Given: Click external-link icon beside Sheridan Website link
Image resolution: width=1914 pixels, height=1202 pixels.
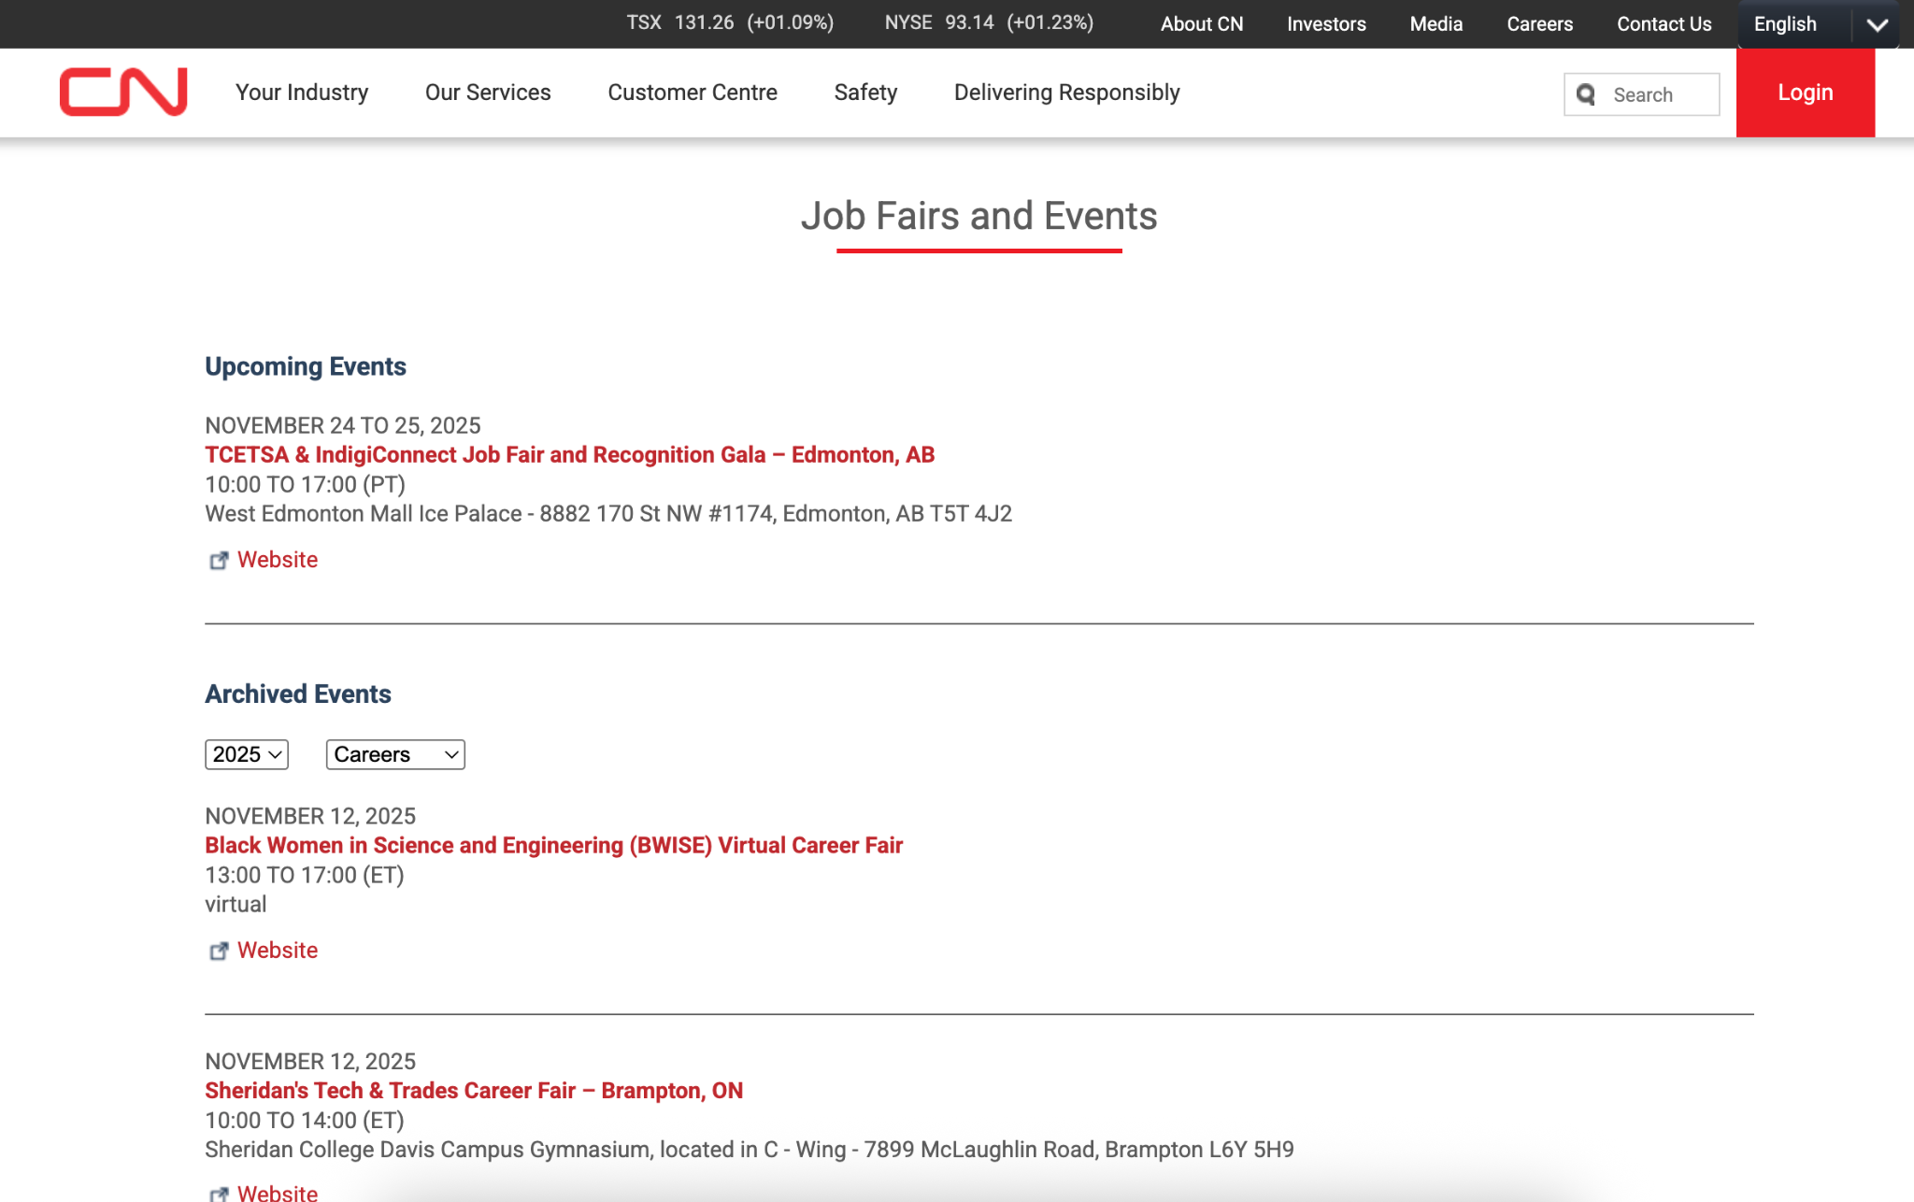Looking at the screenshot, I should 220,1194.
